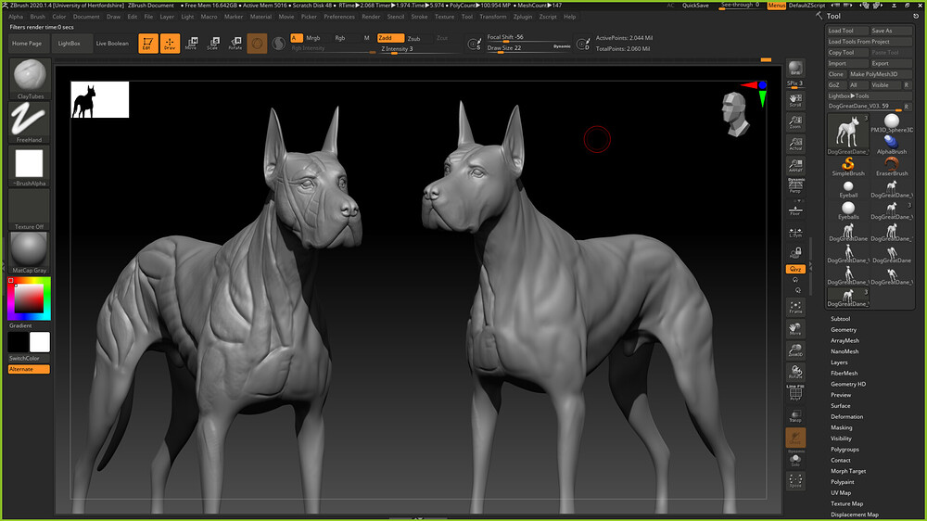The width and height of the screenshot is (927, 521).
Task: Toggle the Floor grid
Action: point(795,210)
